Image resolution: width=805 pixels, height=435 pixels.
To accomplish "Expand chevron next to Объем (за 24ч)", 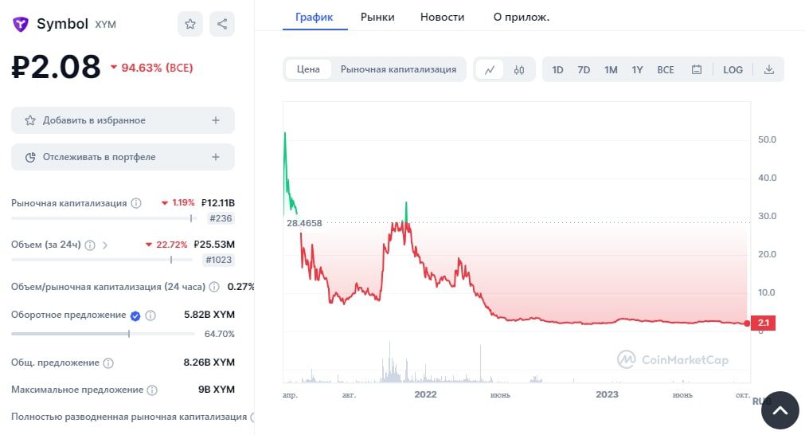I will click(105, 245).
